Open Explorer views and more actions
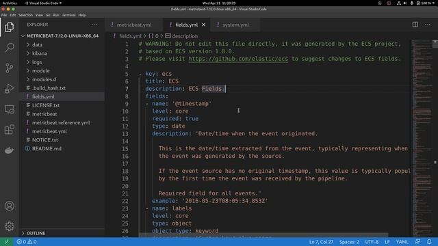Viewport: 438px width, 246px height. [94, 25]
